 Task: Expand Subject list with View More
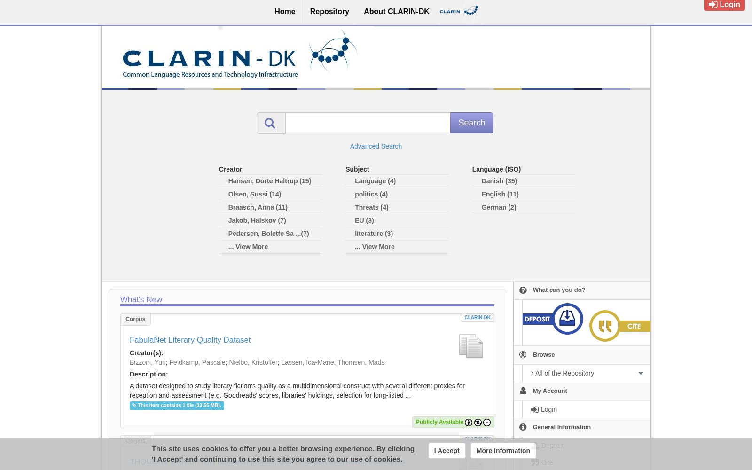375,247
